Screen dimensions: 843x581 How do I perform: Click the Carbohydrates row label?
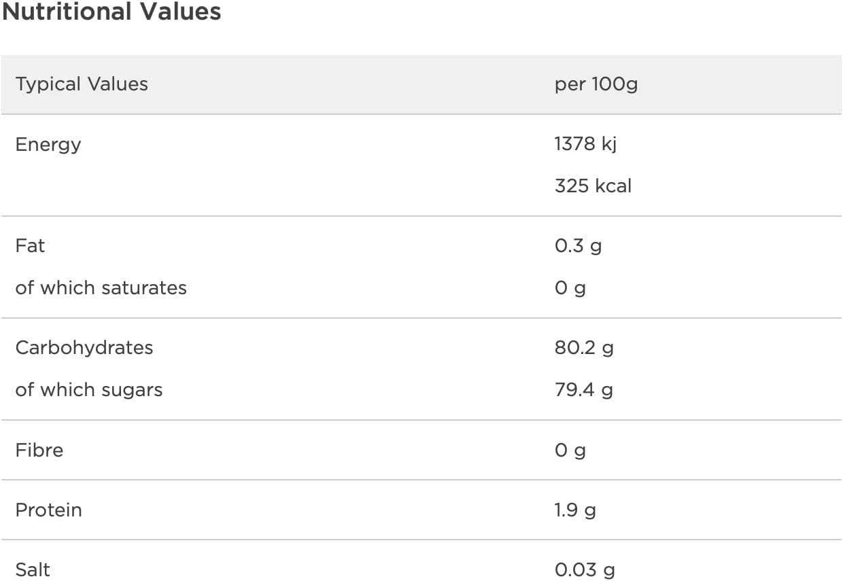pos(84,348)
